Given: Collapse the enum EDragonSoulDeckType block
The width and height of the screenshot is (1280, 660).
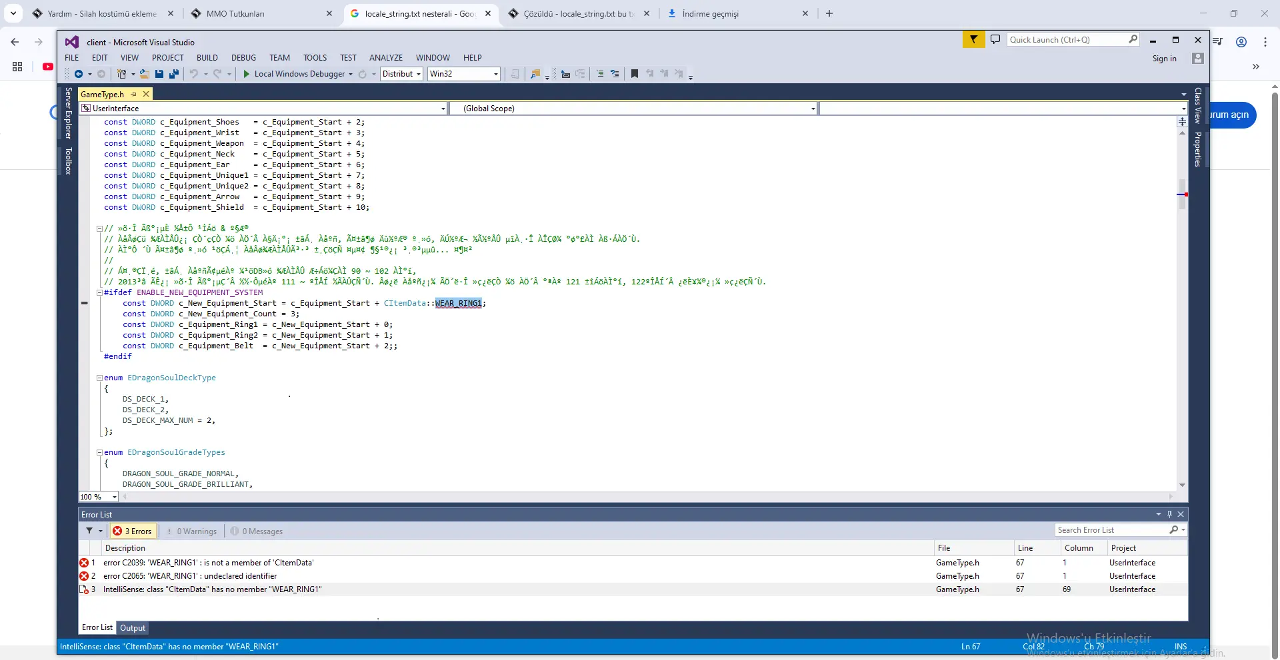Looking at the screenshot, I should (x=99, y=378).
